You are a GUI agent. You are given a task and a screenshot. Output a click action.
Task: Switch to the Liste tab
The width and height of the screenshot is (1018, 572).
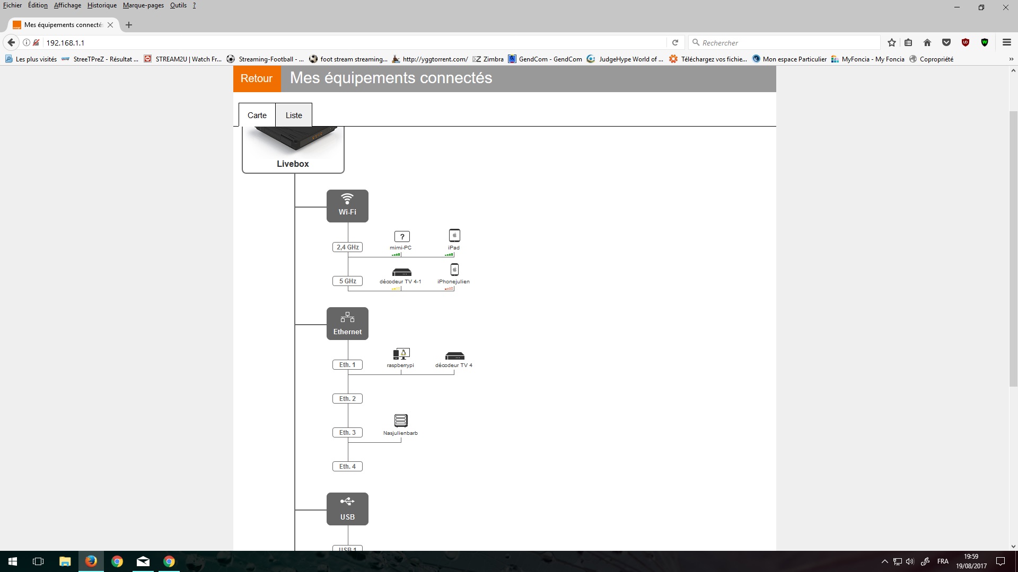tap(294, 115)
